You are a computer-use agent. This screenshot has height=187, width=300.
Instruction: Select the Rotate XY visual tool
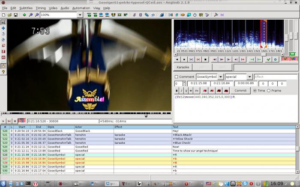click(3, 40)
